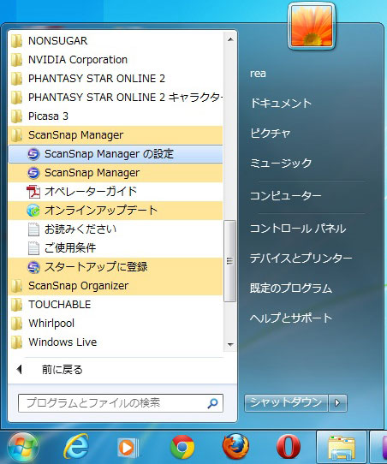Image resolution: width=387 pixels, height=464 pixels.
Task: Click the user account flower picture
Action: click(312, 26)
